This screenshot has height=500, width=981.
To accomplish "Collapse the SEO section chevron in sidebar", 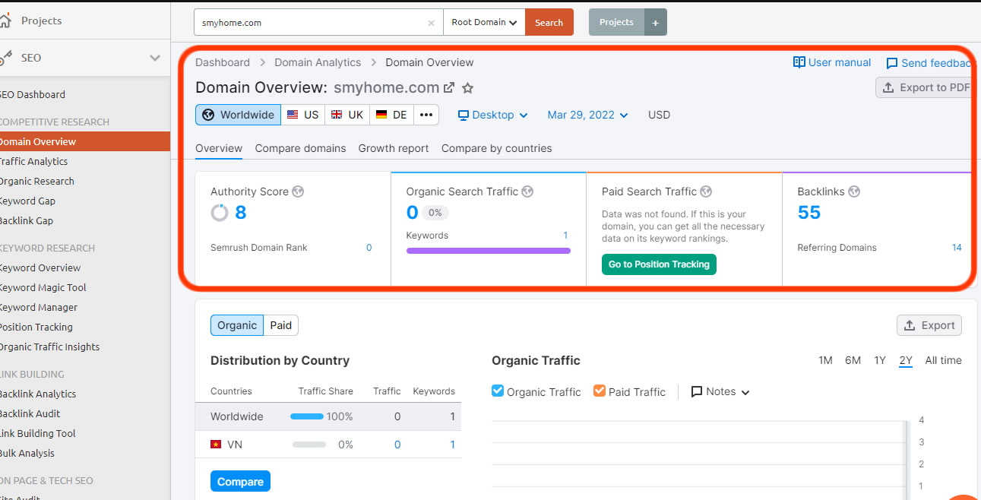I will click(x=155, y=58).
